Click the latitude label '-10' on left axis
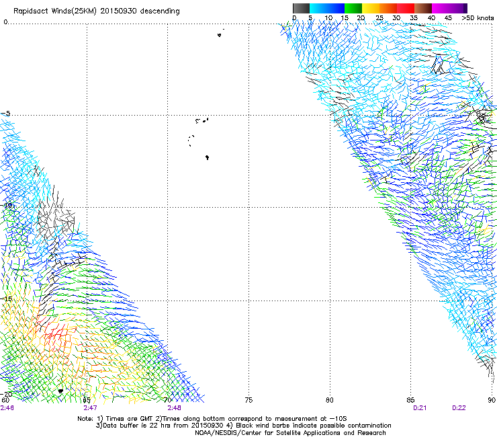 (7, 205)
